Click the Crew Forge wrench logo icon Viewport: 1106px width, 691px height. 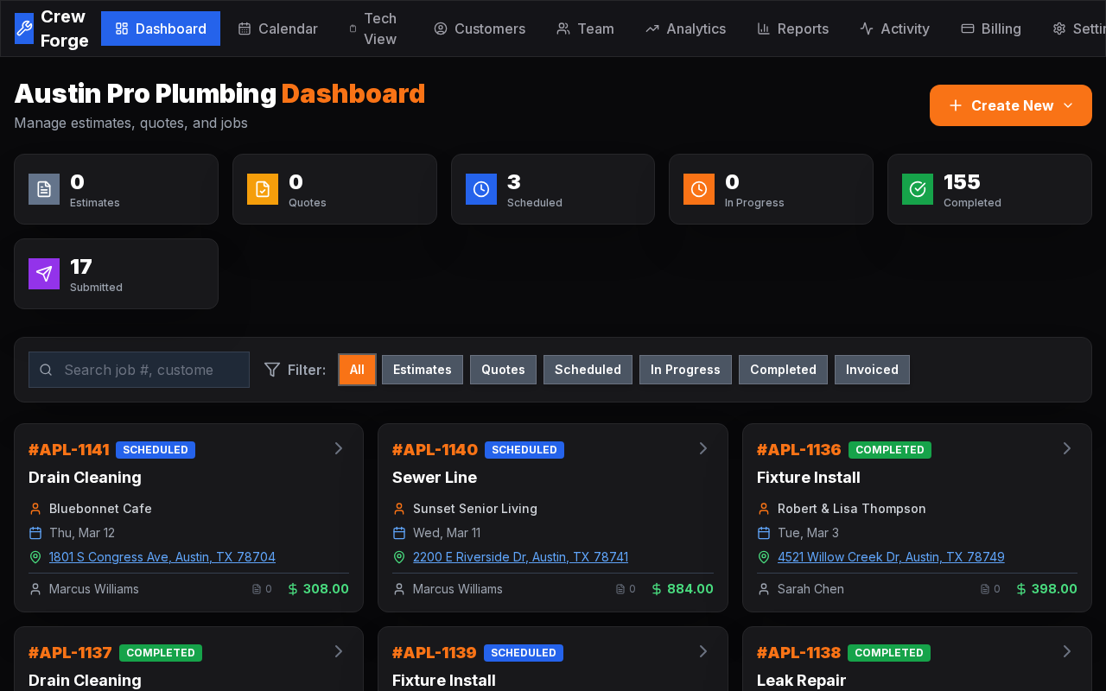[x=24, y=29]
